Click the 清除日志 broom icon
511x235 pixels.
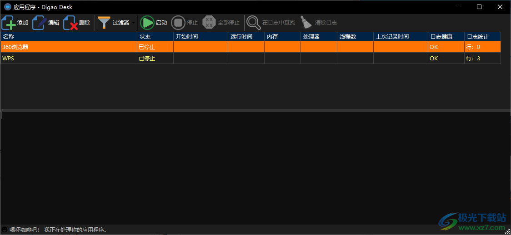(x=306, y=23)
